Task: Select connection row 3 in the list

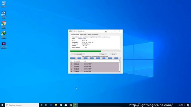Action: point(95,67)
